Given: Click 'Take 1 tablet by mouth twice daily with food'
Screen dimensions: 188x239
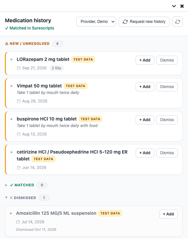Looking at the screenshot, I should coord(57,126).
